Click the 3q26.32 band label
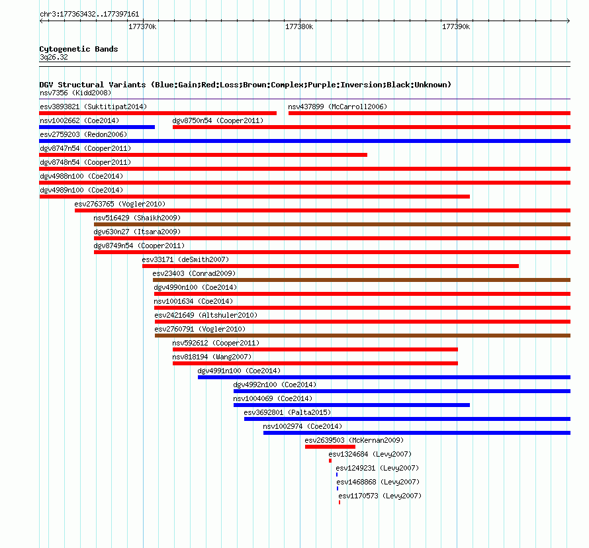 click(54, 57)
